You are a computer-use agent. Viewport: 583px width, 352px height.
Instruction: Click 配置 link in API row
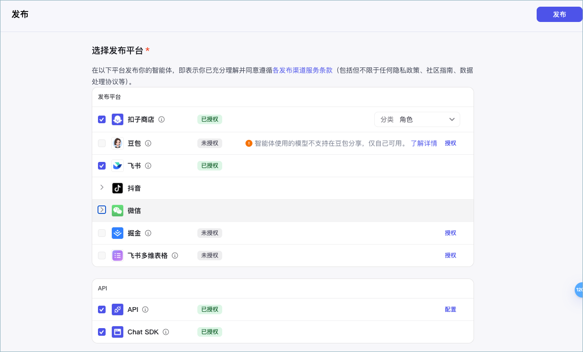click(451, 309)
